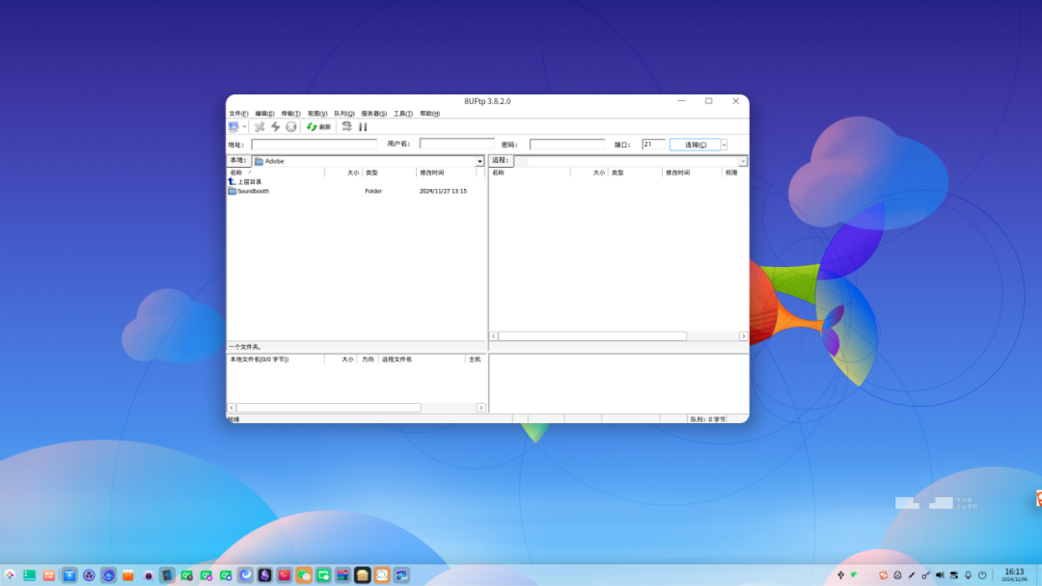Sort local files by 修改时间 column
The image size is (1042, 586).
[x=431, y=173]
